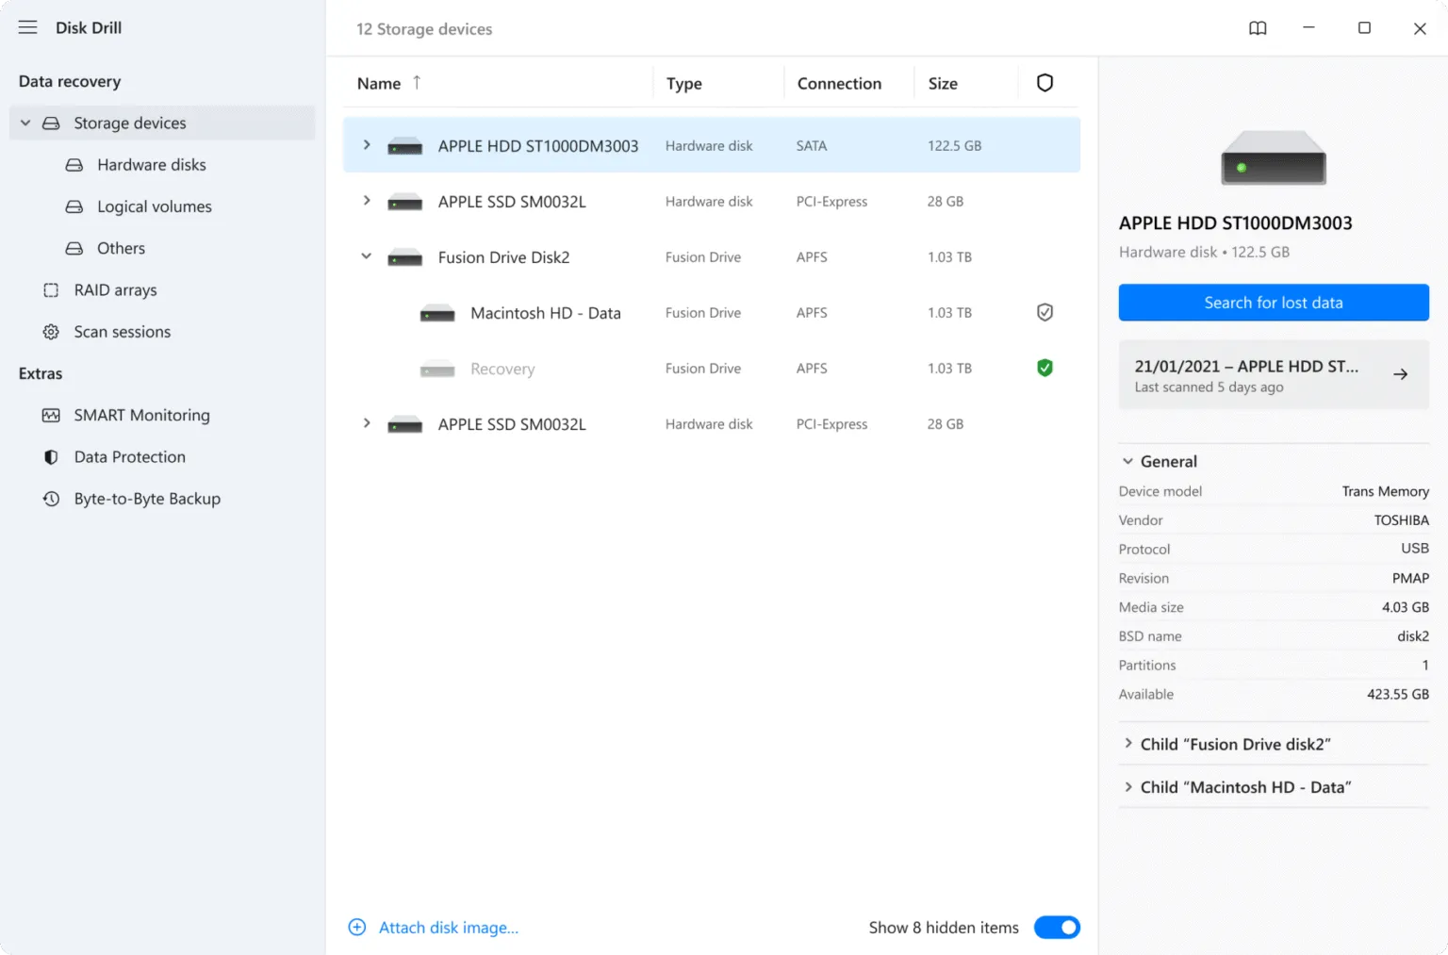Expand the APPLE HDD ST1000DM3003 row
The height and width of the screenshot is (955, 1448).
[x=366, y=145]
